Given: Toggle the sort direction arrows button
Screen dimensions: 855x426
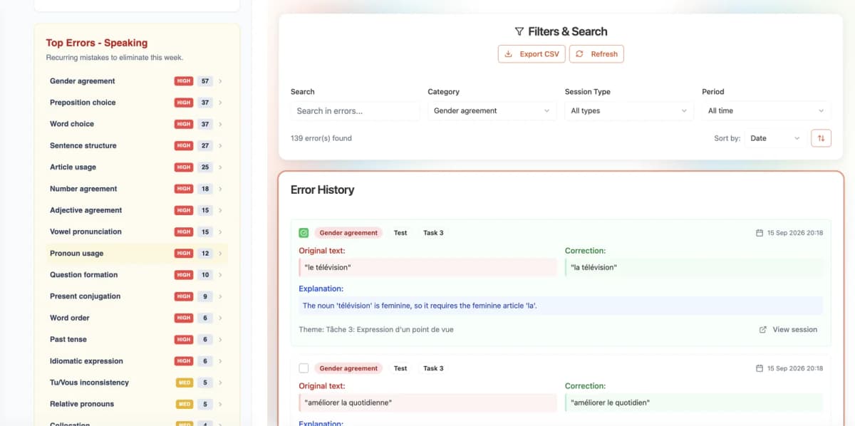Looking at the screenshot, I should [821, 138].
